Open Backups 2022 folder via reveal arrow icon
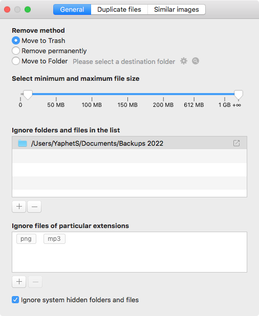The width and height of the screenshot is (259, 316). 236,143
